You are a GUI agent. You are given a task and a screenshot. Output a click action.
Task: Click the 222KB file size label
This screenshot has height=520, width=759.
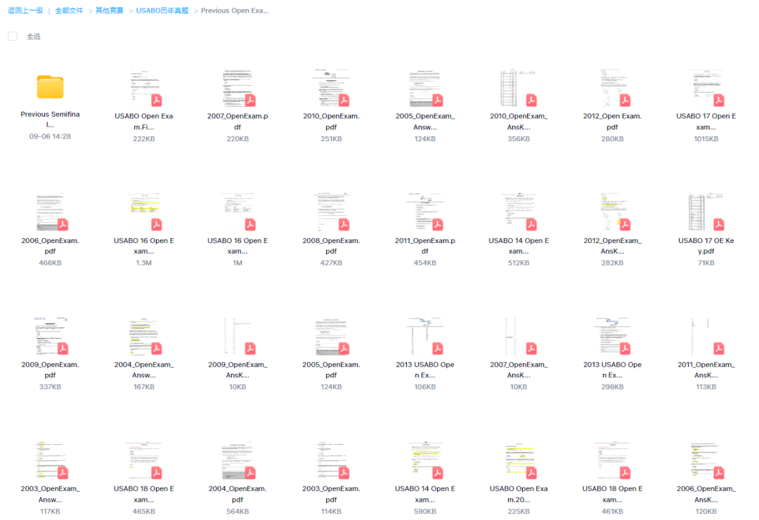[x=144, y=139]
